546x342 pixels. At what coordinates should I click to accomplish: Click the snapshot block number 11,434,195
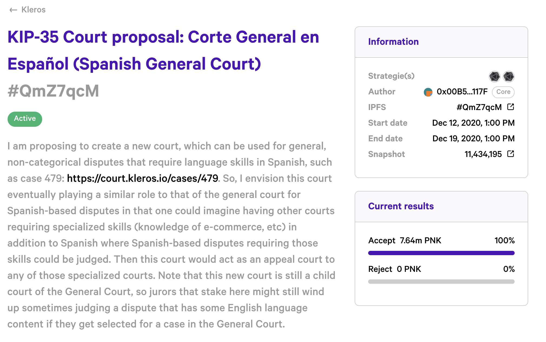click(483, 154)
